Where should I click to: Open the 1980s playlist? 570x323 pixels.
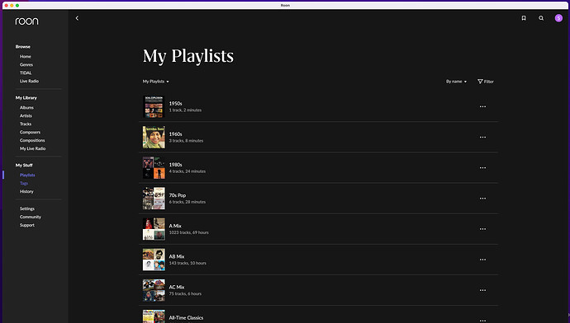coord(319,168)
